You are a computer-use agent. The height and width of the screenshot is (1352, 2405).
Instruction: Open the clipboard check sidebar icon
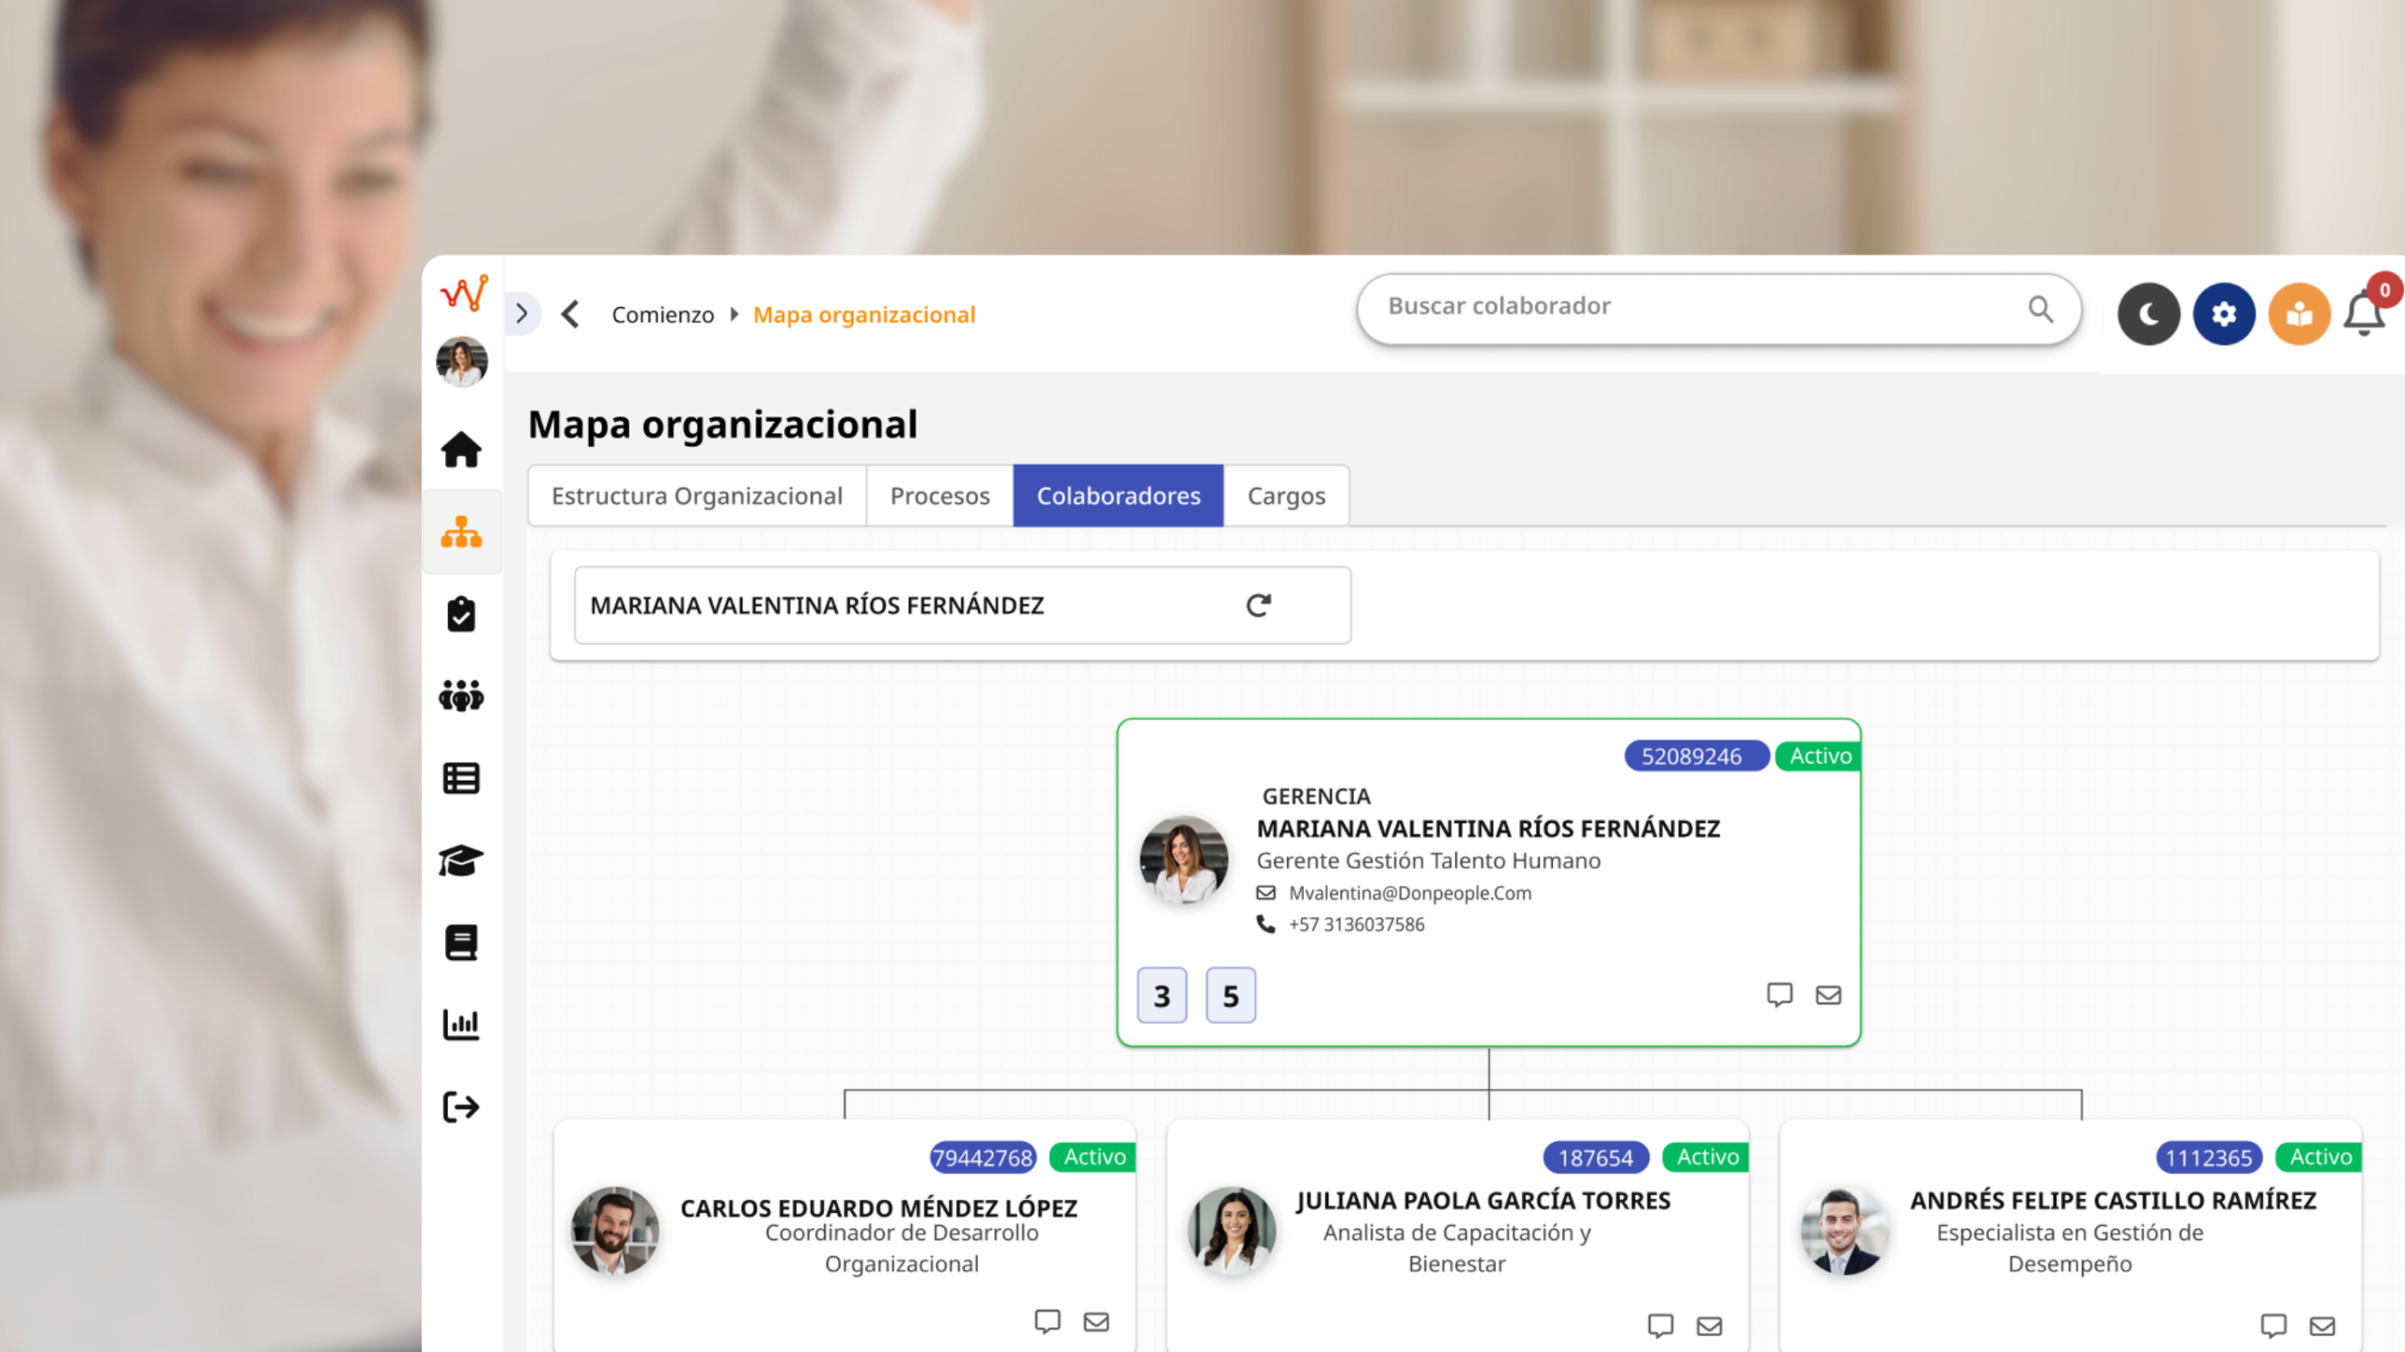click(x=461, y=614)
